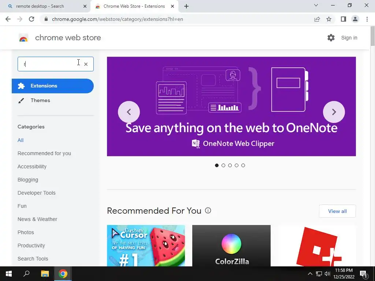
Task: Go back to the previous page
Action: [8, 19]
